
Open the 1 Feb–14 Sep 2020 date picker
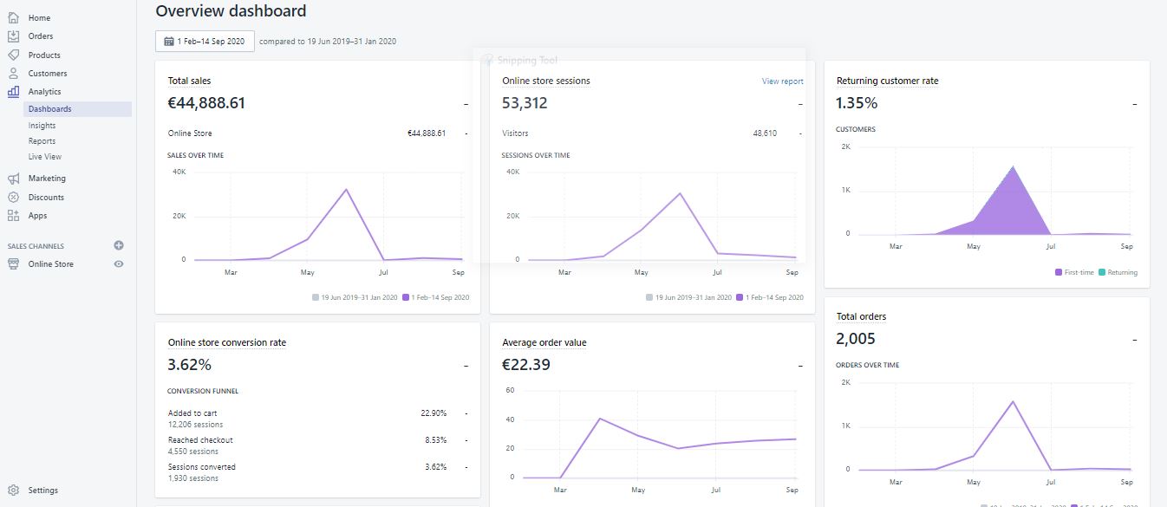coord(205,41)
